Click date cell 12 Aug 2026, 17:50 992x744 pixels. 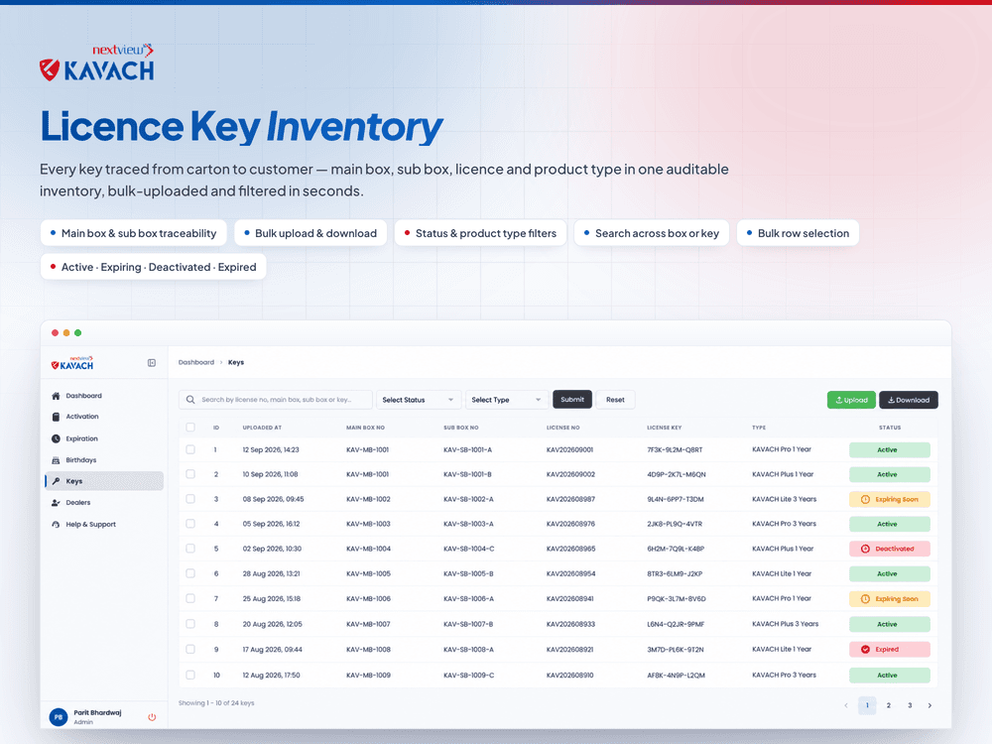pyautogui.click(x=272, y=675)
